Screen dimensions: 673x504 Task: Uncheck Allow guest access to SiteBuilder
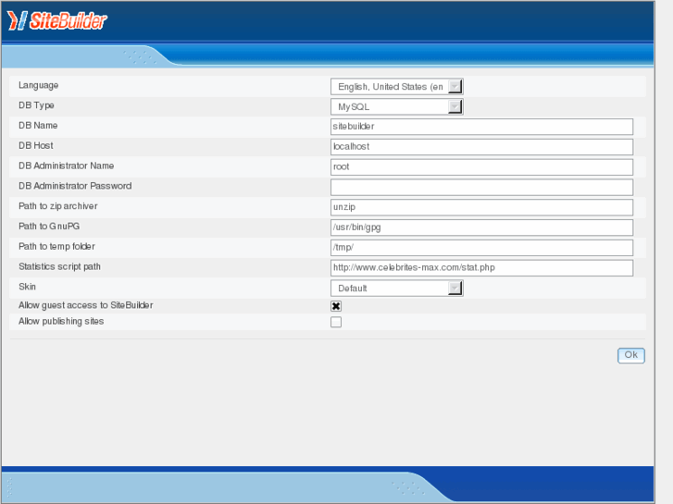click(336, 306)
